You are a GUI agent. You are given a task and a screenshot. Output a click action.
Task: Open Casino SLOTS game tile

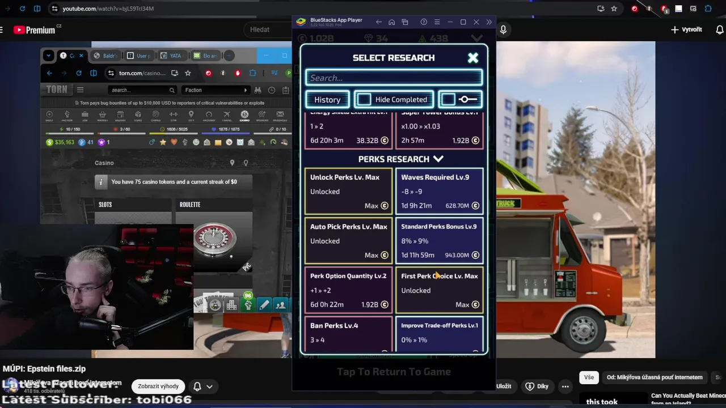pyautogui.click(x=133, y=211)
